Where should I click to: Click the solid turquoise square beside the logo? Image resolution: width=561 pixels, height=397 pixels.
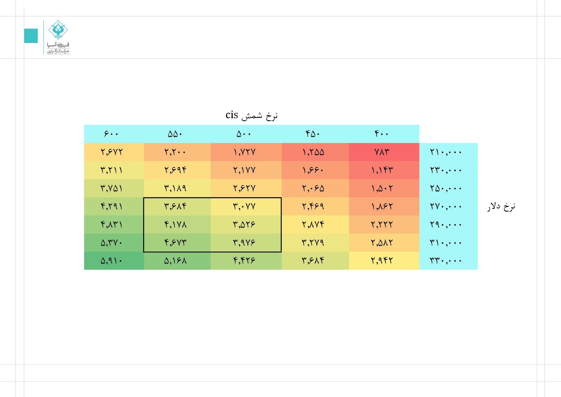pos(31,36)
